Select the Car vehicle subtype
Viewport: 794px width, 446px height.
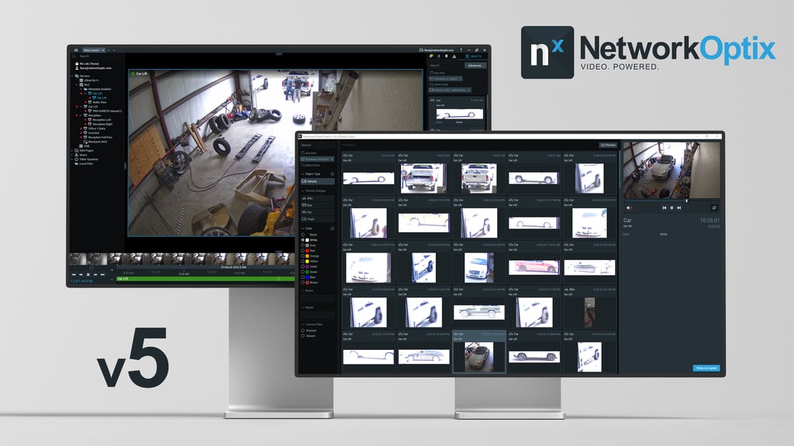[317, 212]
